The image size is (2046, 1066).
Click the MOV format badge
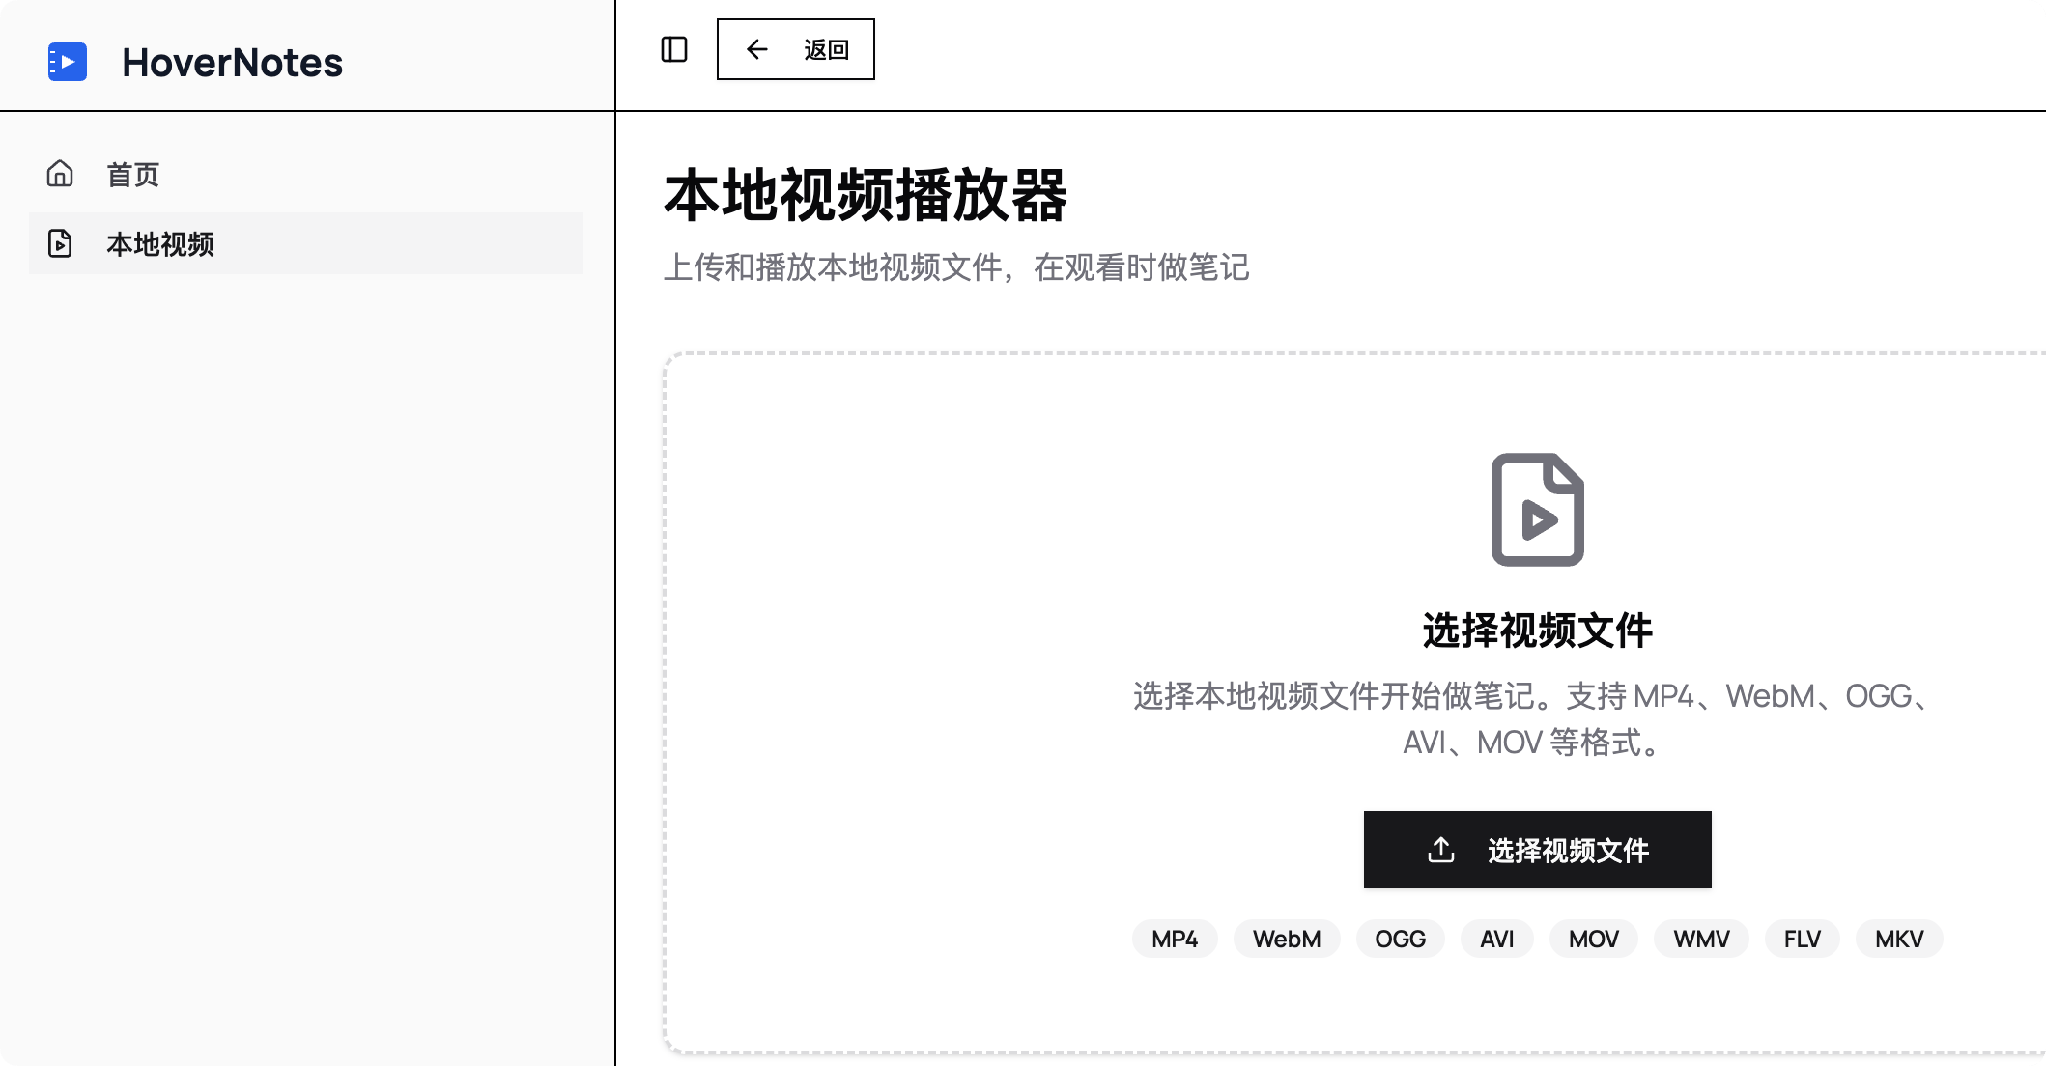pyautogui.click(x=1593, y=939)
